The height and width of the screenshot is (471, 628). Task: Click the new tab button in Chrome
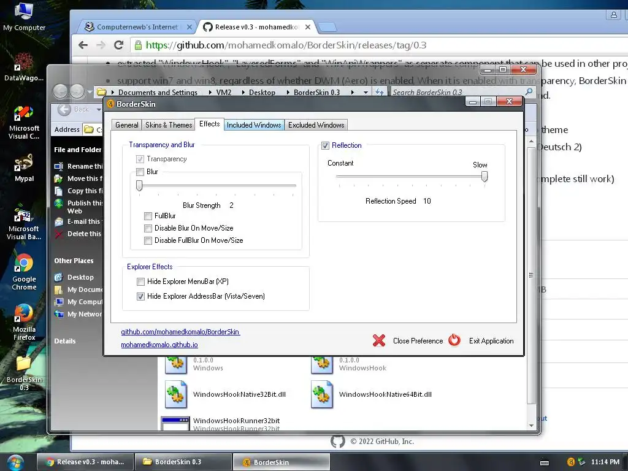pos(327,27)
